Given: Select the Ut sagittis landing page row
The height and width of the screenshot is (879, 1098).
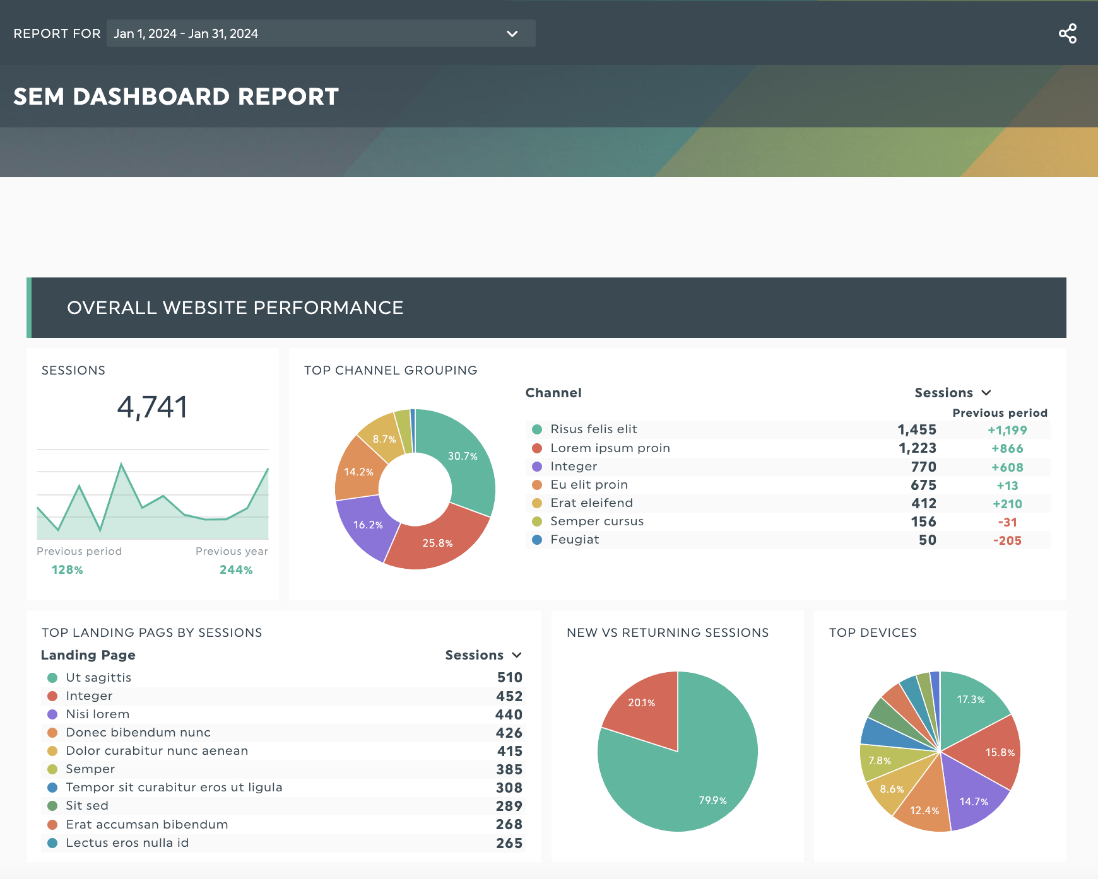Looking at the screenshot, I should coord(283,678).
